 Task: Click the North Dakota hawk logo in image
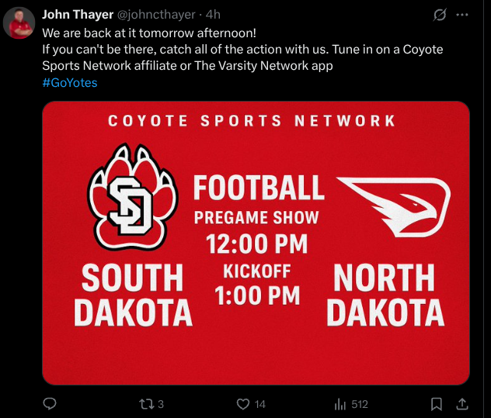tap(393, 205)
